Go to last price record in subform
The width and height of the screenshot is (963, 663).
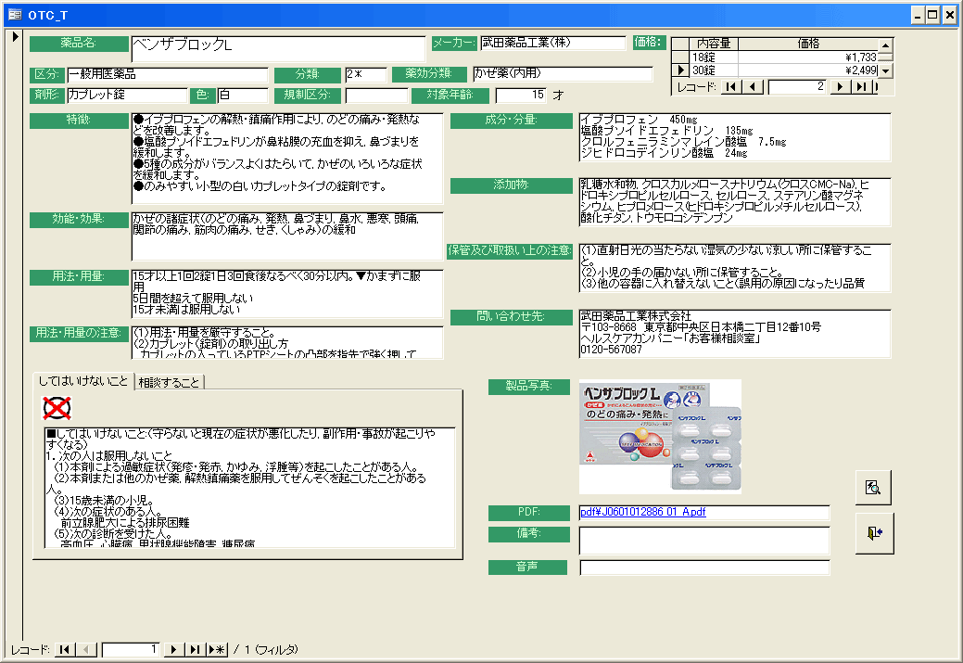point(861,86)
